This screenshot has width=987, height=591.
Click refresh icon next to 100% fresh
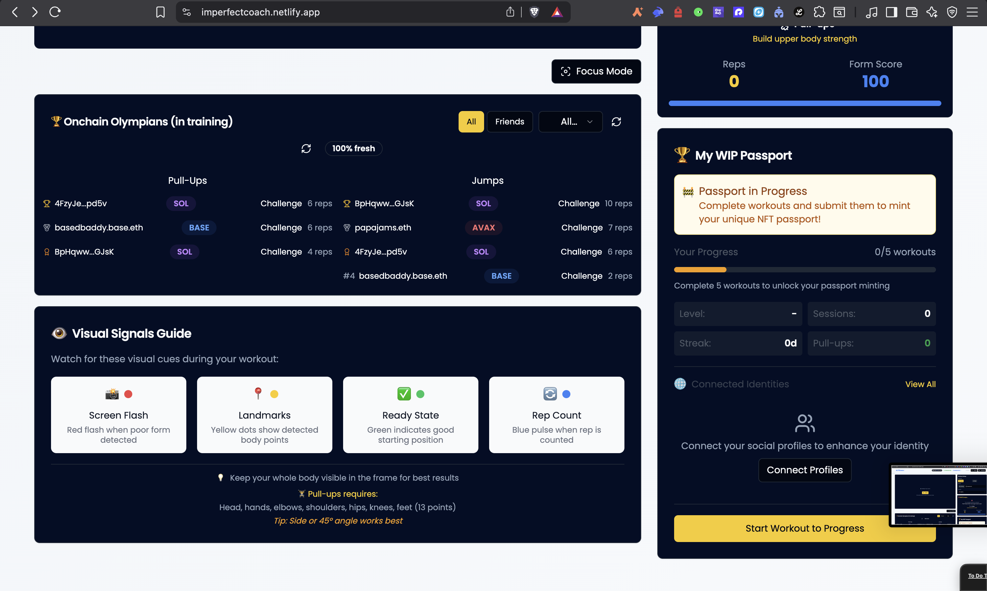click(x=306, y=149)
